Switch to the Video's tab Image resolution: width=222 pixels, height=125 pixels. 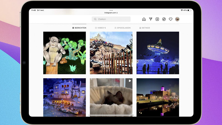[100, 28]
